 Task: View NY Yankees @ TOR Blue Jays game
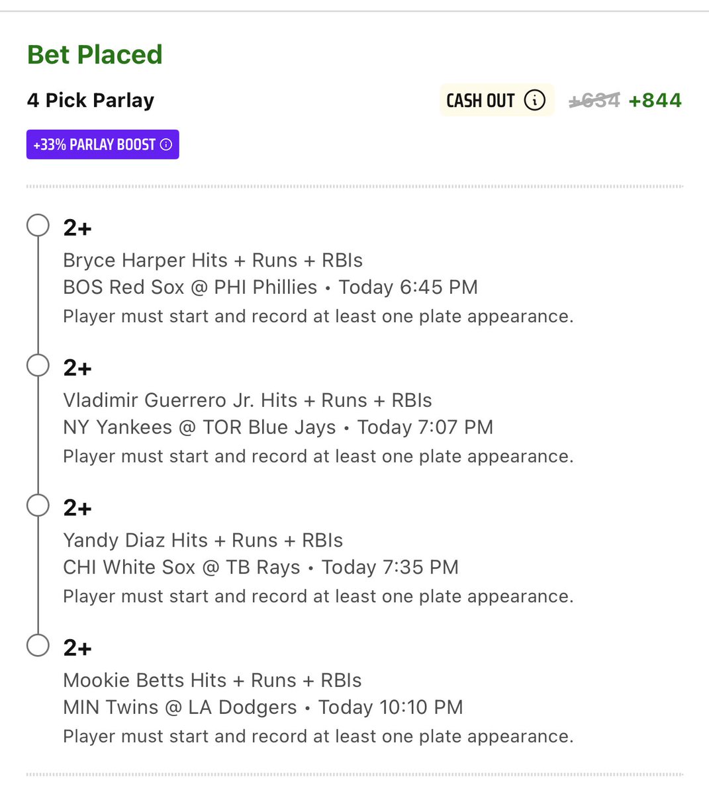199,427
